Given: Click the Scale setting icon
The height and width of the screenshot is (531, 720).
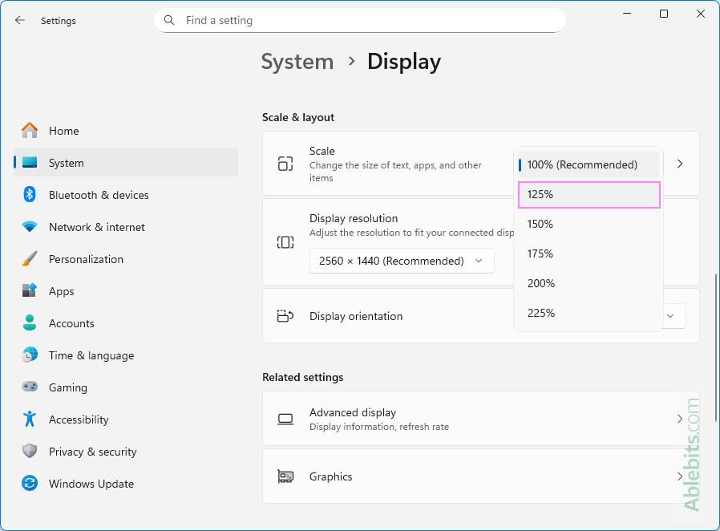Looking at the screenshot, I should pos(285,164).
